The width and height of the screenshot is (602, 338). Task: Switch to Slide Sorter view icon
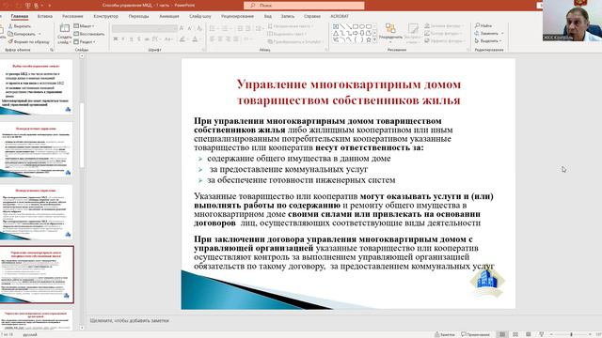(x=515, y=334)
